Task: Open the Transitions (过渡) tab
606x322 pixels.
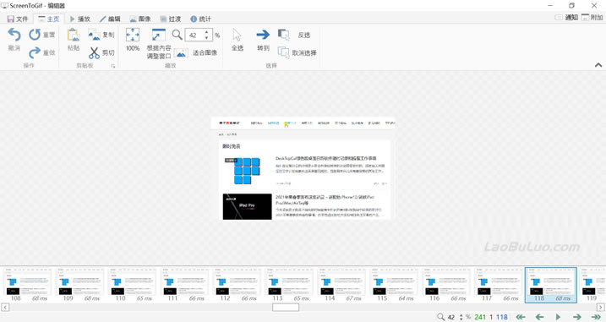Action: coord(171,19)
